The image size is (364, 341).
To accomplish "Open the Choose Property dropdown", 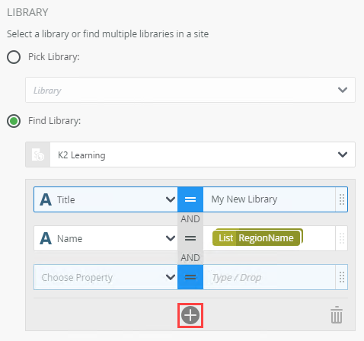I will 106,277.
